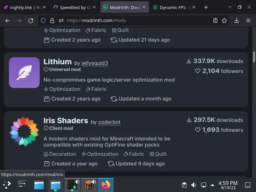Image resolution: width=256 pixels, height=192 pixels.
Task: Open the second file manager with plus badge
Action: (55, 185)
